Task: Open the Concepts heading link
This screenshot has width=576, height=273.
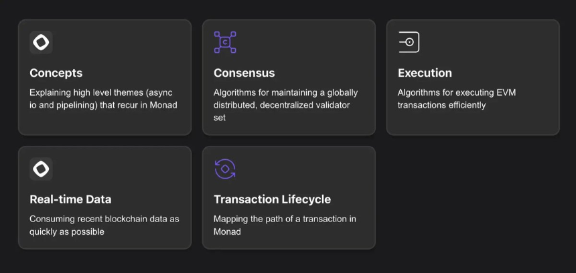Action: click(x=56, y=73)
